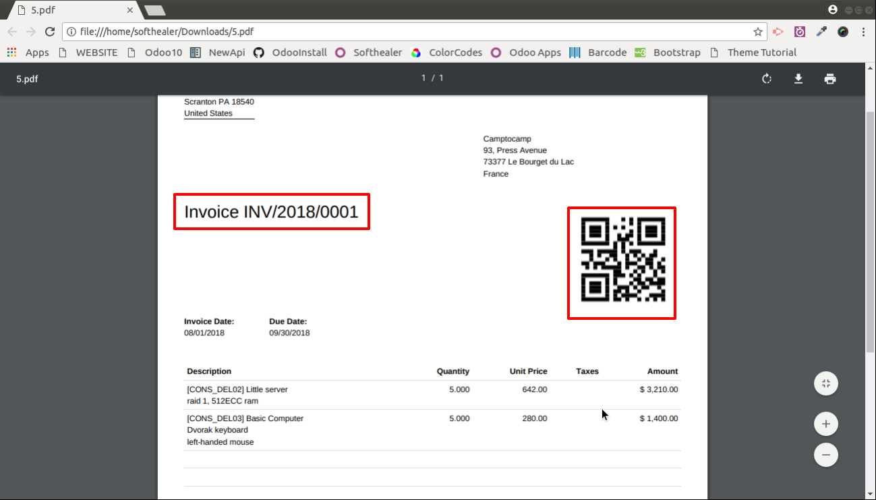Open the Barcode bookmark

(x=598, y=53)
